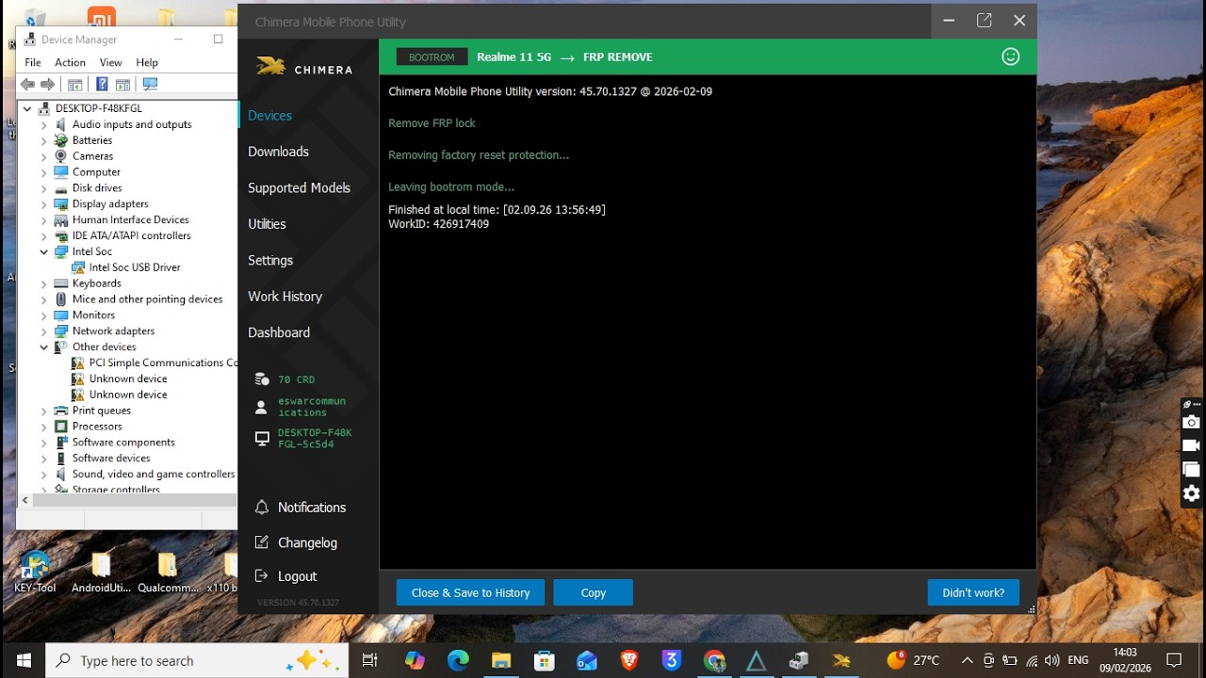Open Dashboard in Chimera sidebar
Viewport: 1206px width, 678px height.
(279, 332)
